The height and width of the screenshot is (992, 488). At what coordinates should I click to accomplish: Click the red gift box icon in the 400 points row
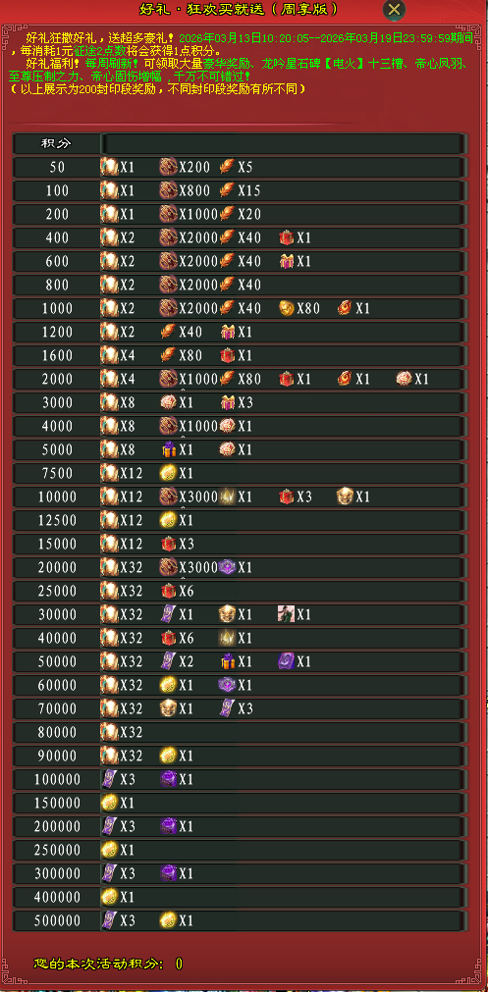(x=287, y=237)
